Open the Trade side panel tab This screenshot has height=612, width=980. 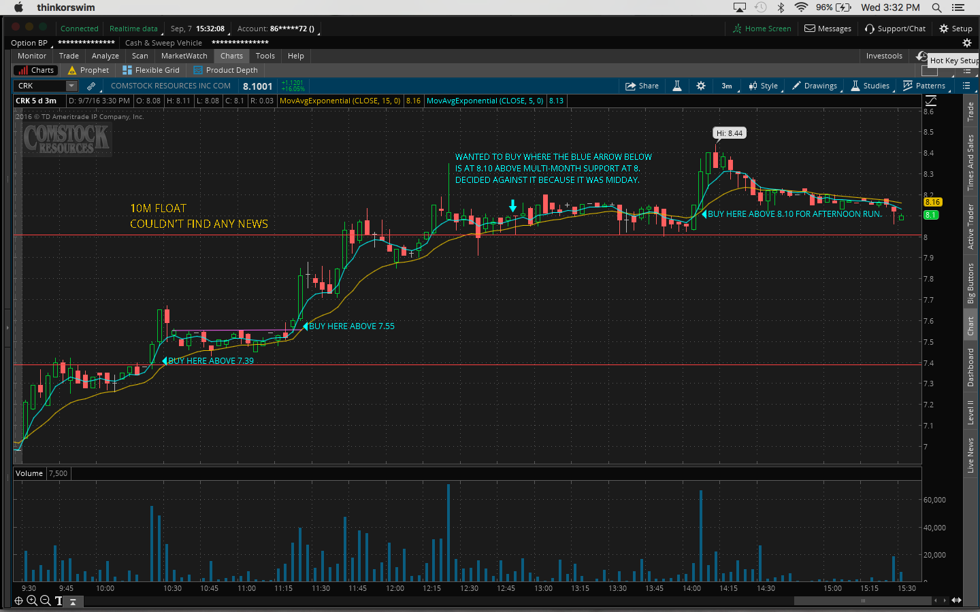970,112
